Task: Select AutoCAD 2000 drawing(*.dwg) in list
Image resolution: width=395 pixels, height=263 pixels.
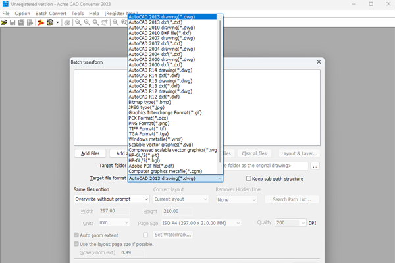Action: pos(172,59)
